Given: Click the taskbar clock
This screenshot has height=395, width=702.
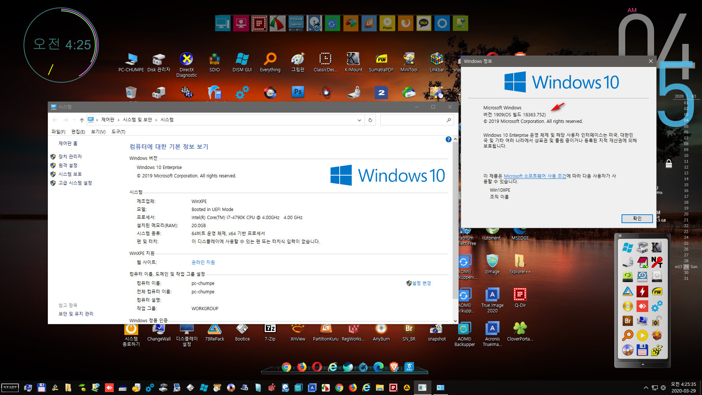Looking at the screenshot, I should [x=683, y=388].
